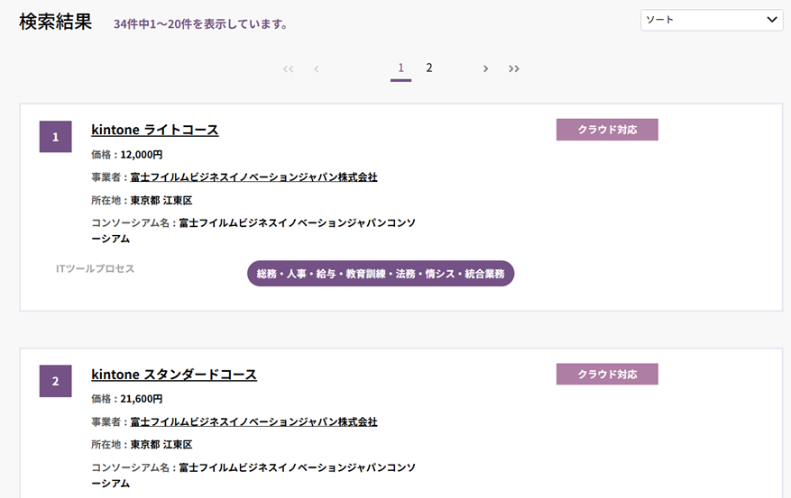Viewport: 791px width, 498px height.
Task: Go to next page using single-right arrow
Action: [x=485, y=68]
